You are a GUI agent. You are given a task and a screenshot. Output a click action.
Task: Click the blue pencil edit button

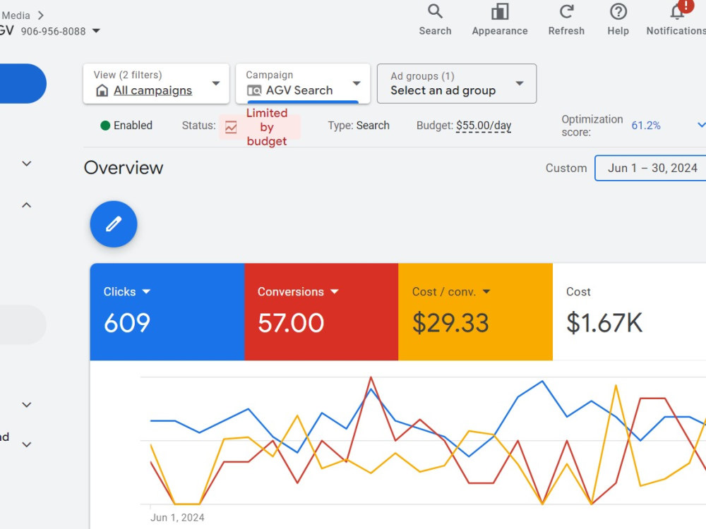click(114, 224)
